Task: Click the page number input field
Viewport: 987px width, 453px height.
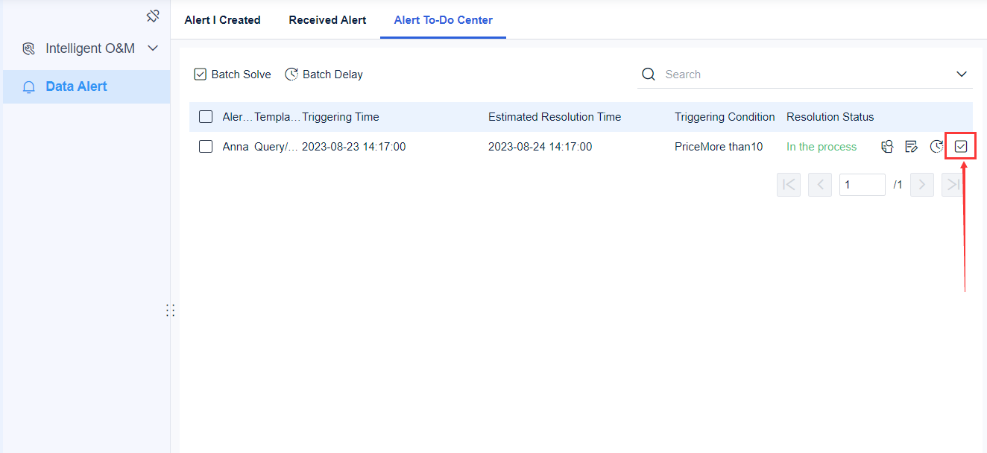Action: click(x=862, y=184)
